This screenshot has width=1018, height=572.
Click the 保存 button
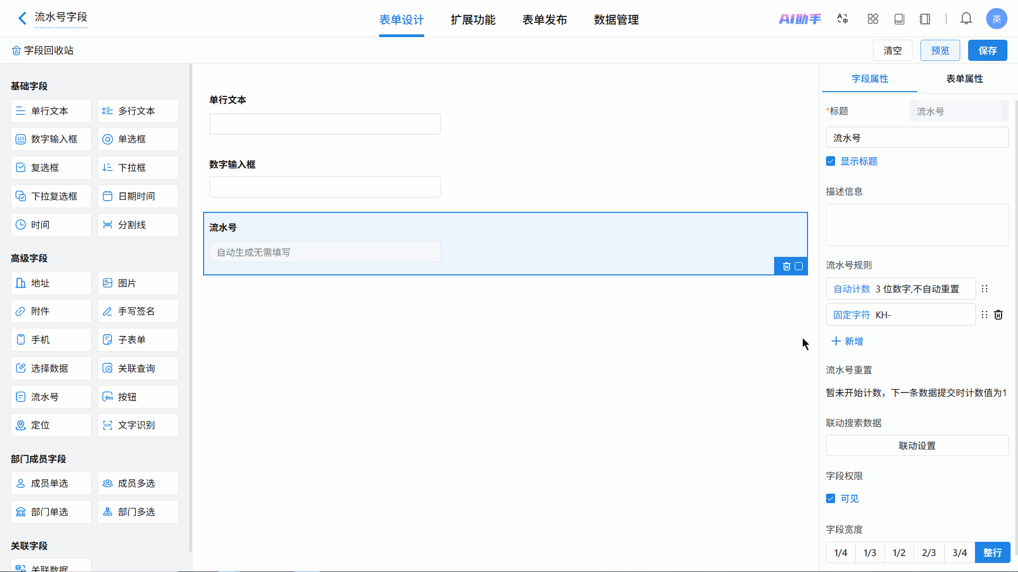(987, 50)
